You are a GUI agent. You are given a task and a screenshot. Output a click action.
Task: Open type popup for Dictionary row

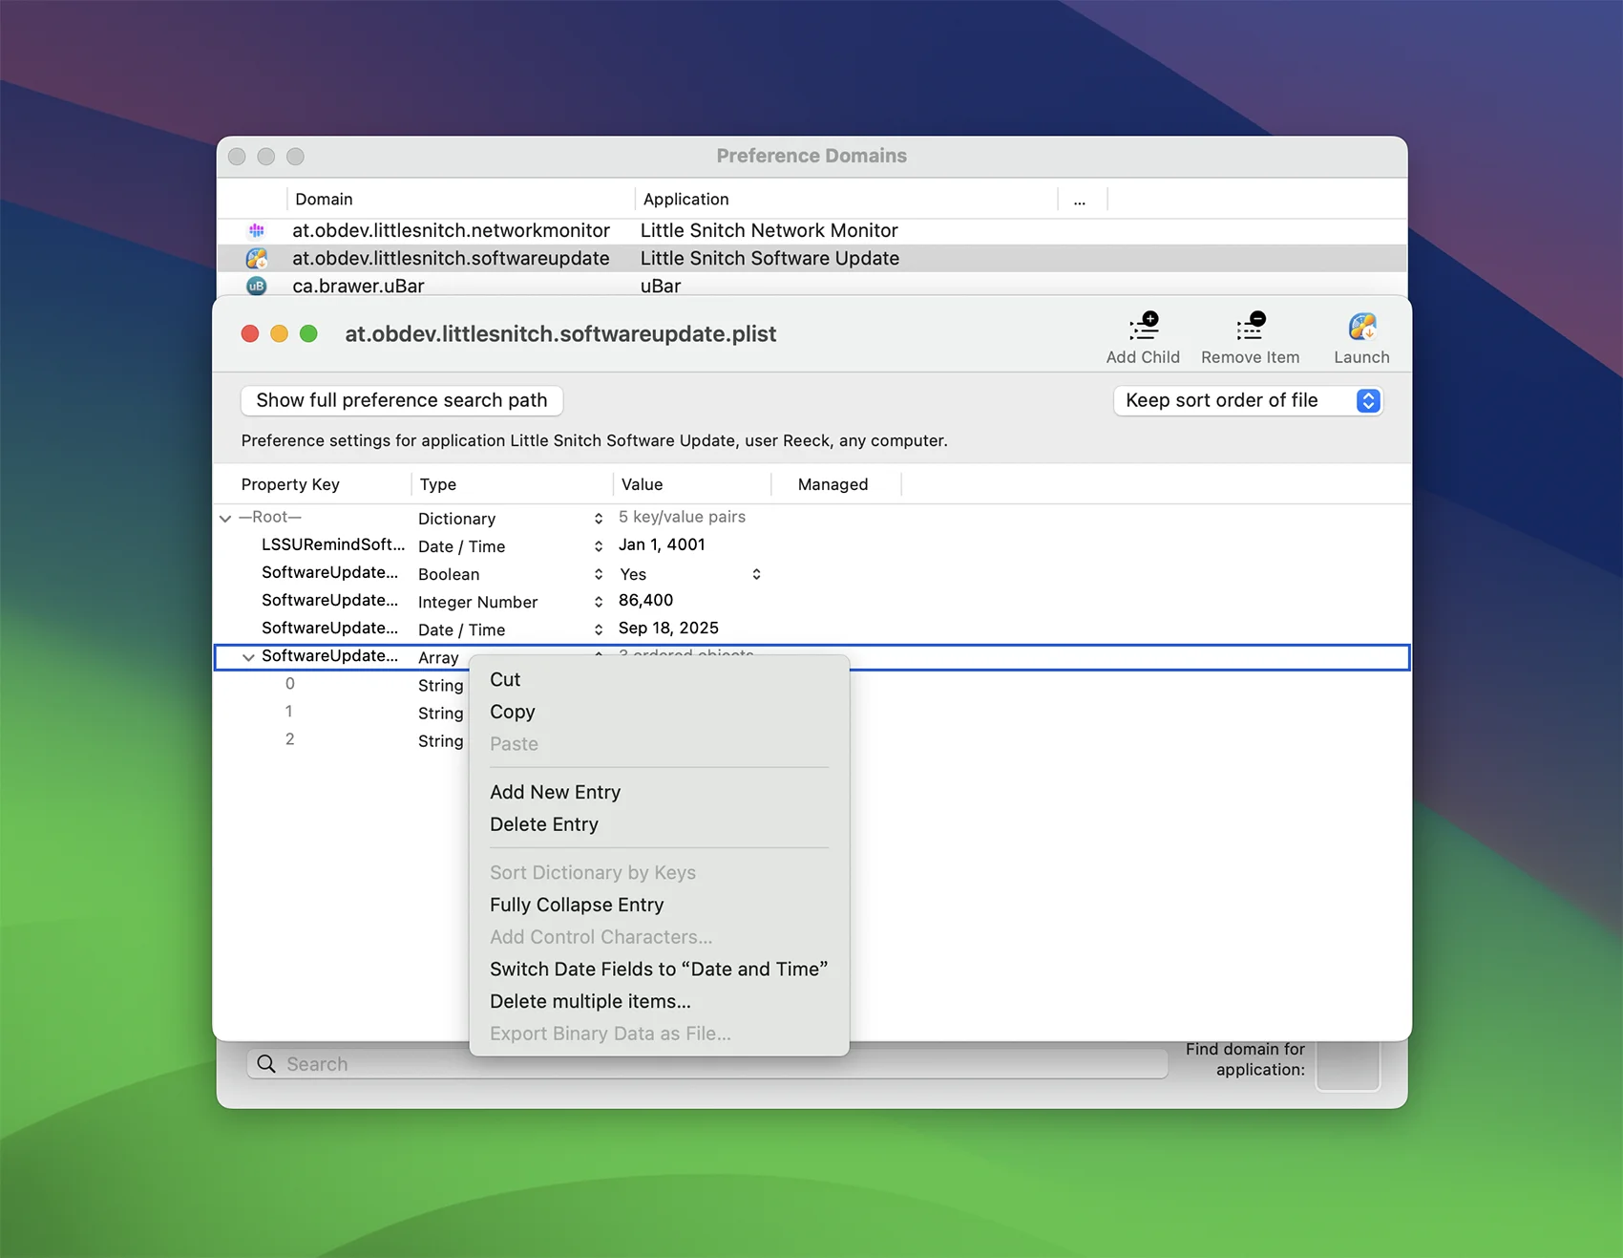599,519
